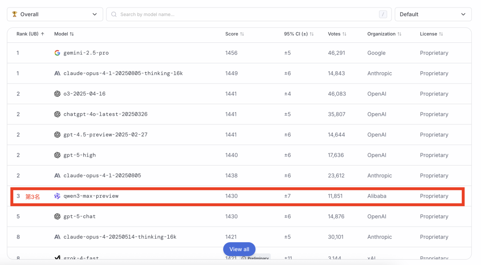Click Proprietary license in gemini-2.5-pro row

(434, 53)
